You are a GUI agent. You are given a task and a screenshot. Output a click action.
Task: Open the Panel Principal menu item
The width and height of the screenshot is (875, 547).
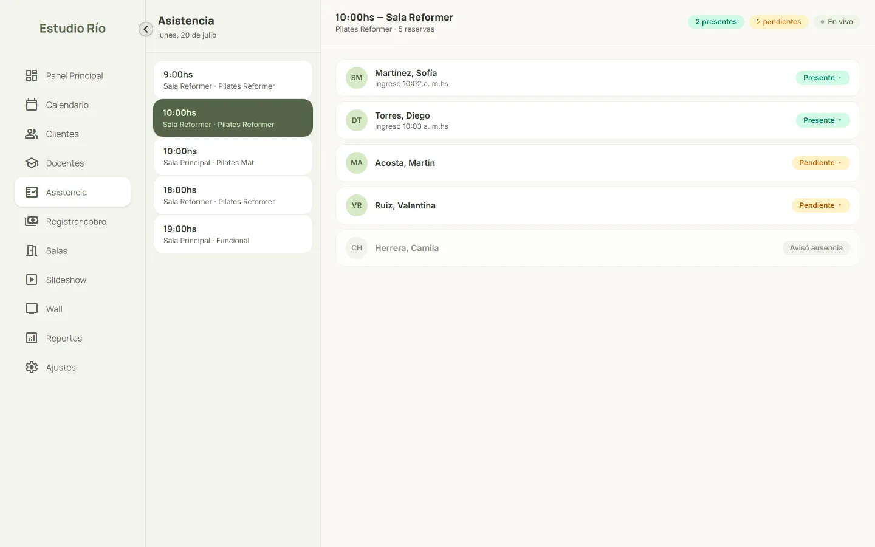click(x=73, y=75)
